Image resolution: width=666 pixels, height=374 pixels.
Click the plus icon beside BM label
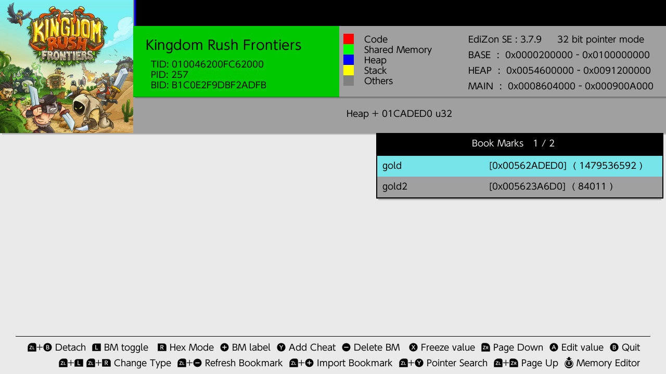(x=225, y=348)
